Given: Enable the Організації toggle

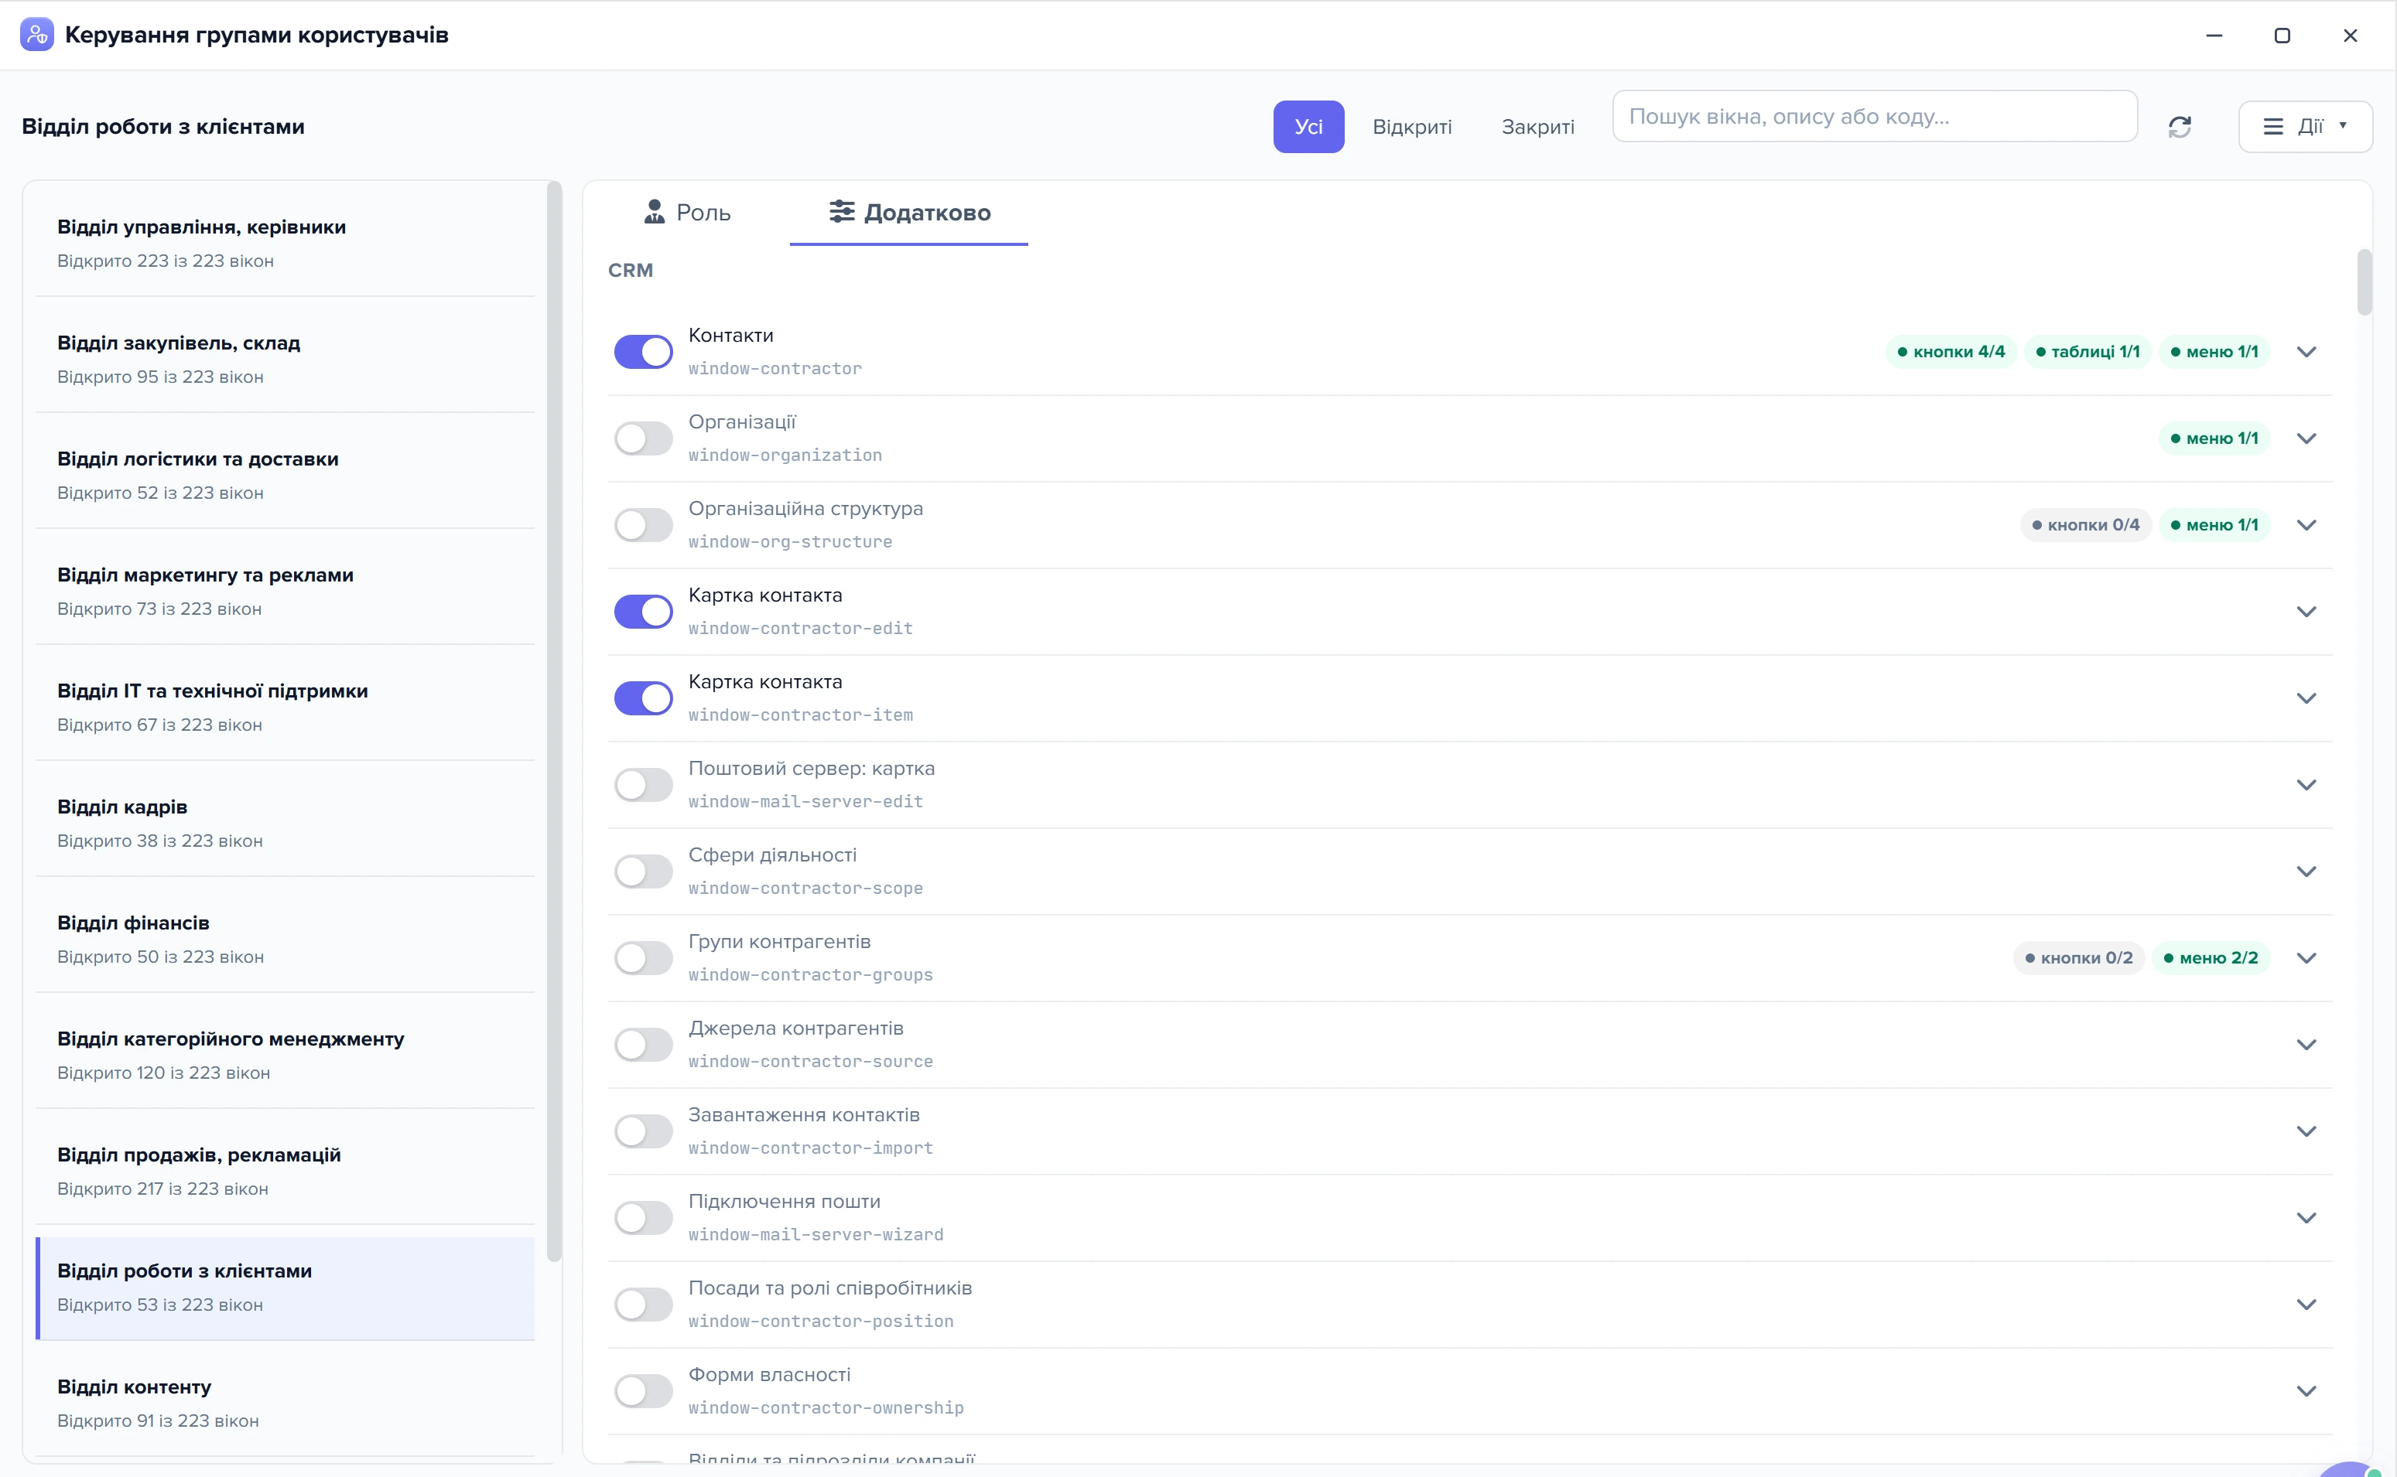Looking at the screenshot, I should (x=643, y=438).
